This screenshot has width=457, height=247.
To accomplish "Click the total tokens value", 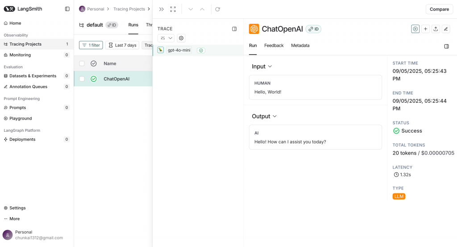I will (423, 153).
